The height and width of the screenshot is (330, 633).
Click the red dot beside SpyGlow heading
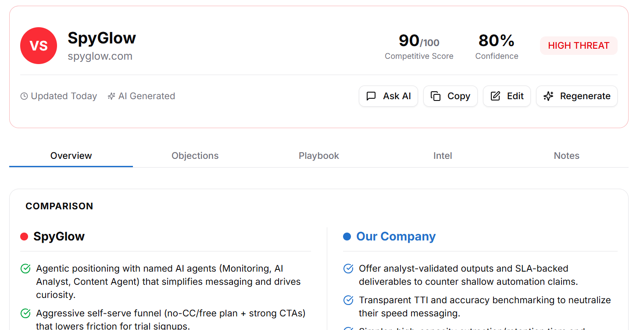click(x=24, y=237)
